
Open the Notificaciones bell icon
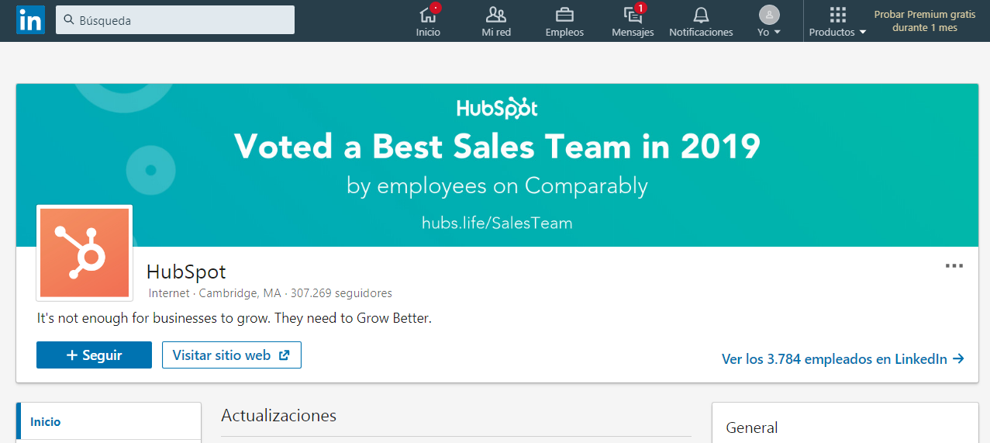[701, 15]
